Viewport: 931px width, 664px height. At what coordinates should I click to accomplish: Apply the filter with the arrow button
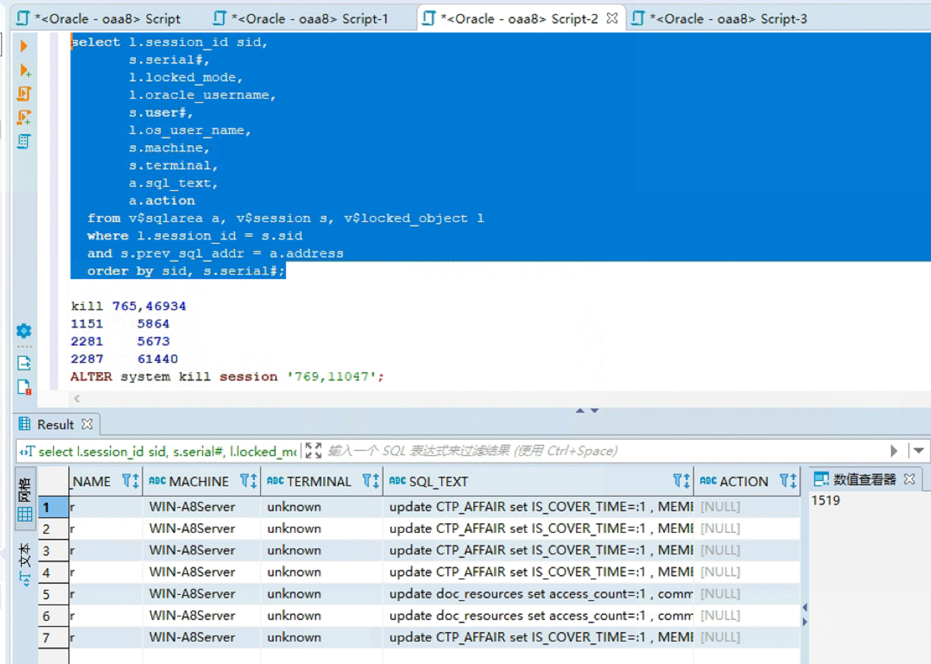point(894,451)
